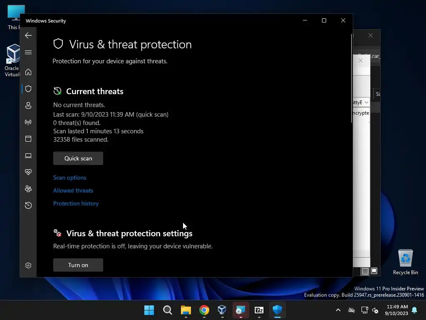The height and width of the screenshot is (320, 426).
Task: Open File Explorer from taskbar
Action: pyautogui.click(x=186, y=310)
